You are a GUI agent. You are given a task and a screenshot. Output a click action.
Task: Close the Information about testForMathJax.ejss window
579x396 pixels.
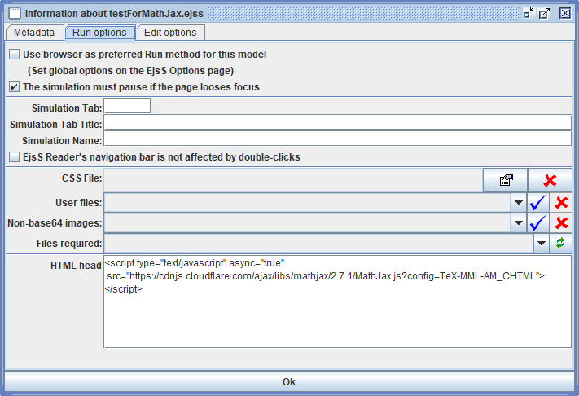[565, 13]
